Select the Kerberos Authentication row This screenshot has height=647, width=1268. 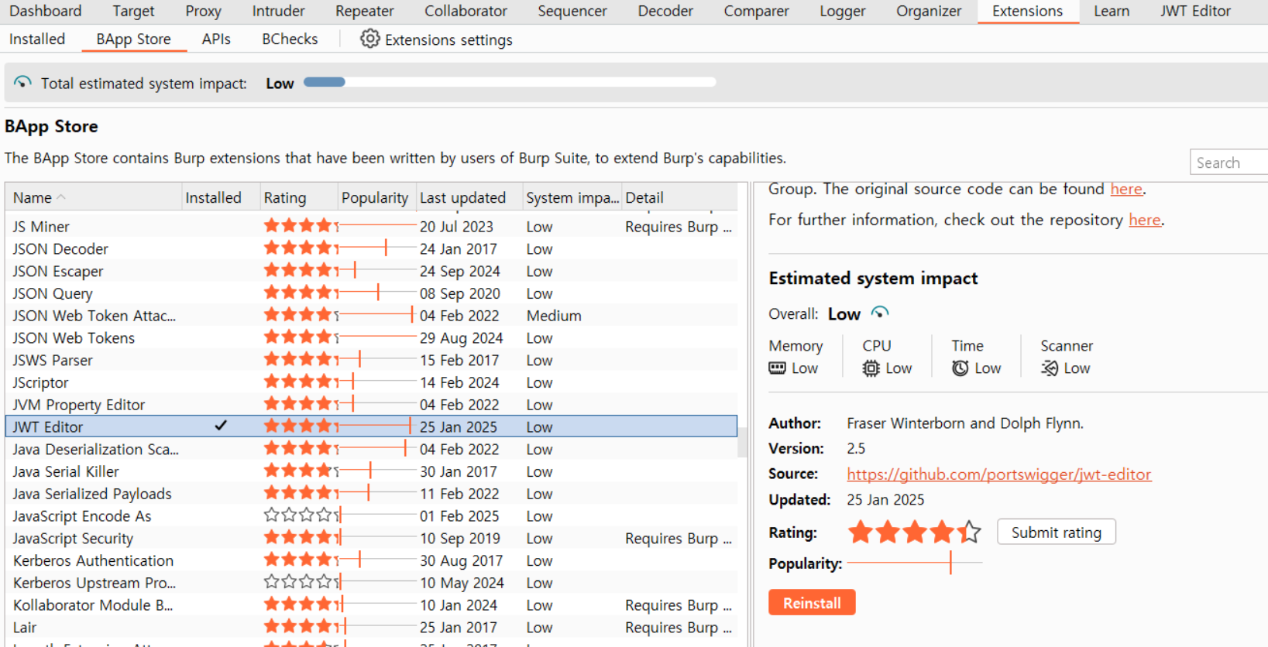point(371,560)
